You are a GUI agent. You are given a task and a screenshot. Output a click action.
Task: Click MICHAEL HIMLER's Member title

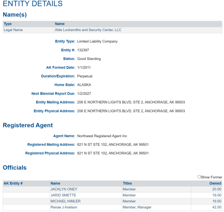click(129, 201)
